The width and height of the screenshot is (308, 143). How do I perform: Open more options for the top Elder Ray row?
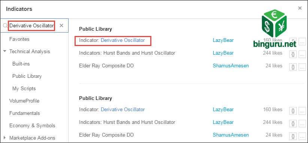(302, 67)
